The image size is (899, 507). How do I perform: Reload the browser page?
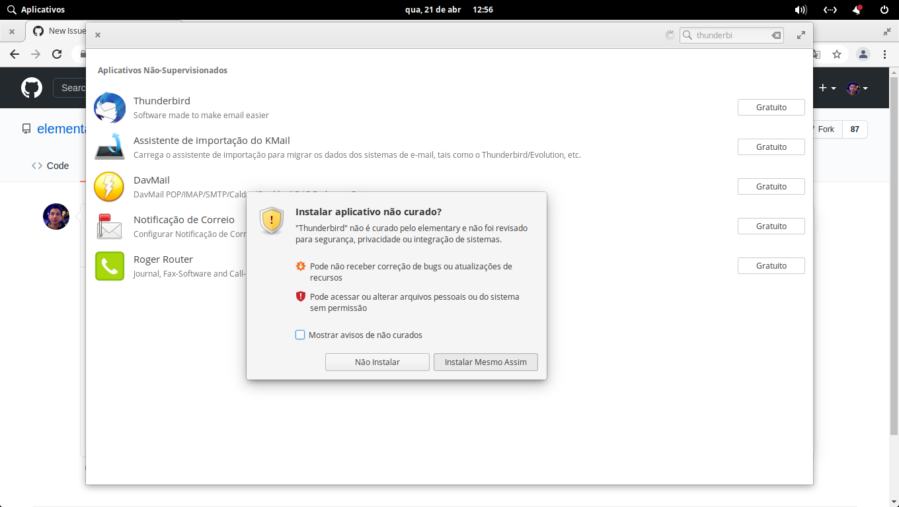57,54
